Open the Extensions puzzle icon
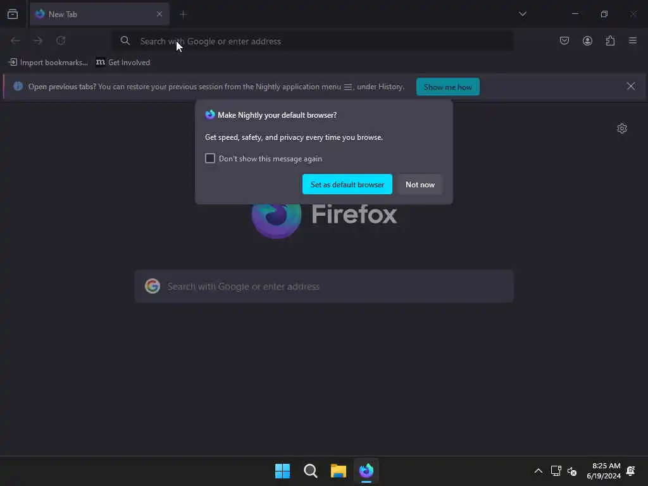Image resolution: width=648 pixels, height=486 pixels. (610, 40)
